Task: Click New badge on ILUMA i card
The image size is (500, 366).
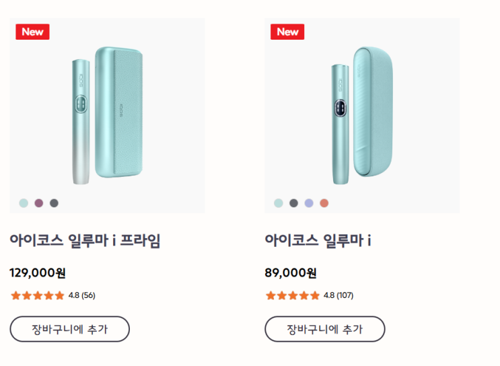Action: coord(287,32)
